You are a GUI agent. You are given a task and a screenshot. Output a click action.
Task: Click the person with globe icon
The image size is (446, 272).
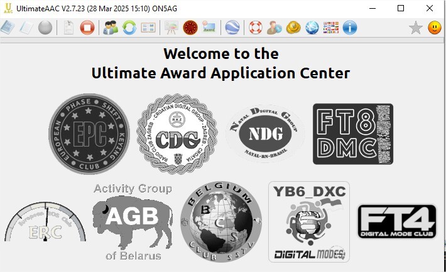click(275, 28)
